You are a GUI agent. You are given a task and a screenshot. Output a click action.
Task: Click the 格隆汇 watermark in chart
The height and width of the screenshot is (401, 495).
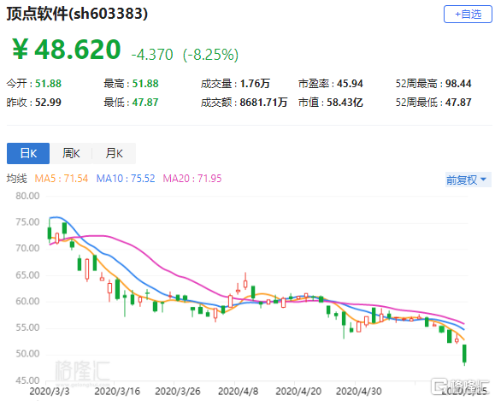[x=82, y=371]
